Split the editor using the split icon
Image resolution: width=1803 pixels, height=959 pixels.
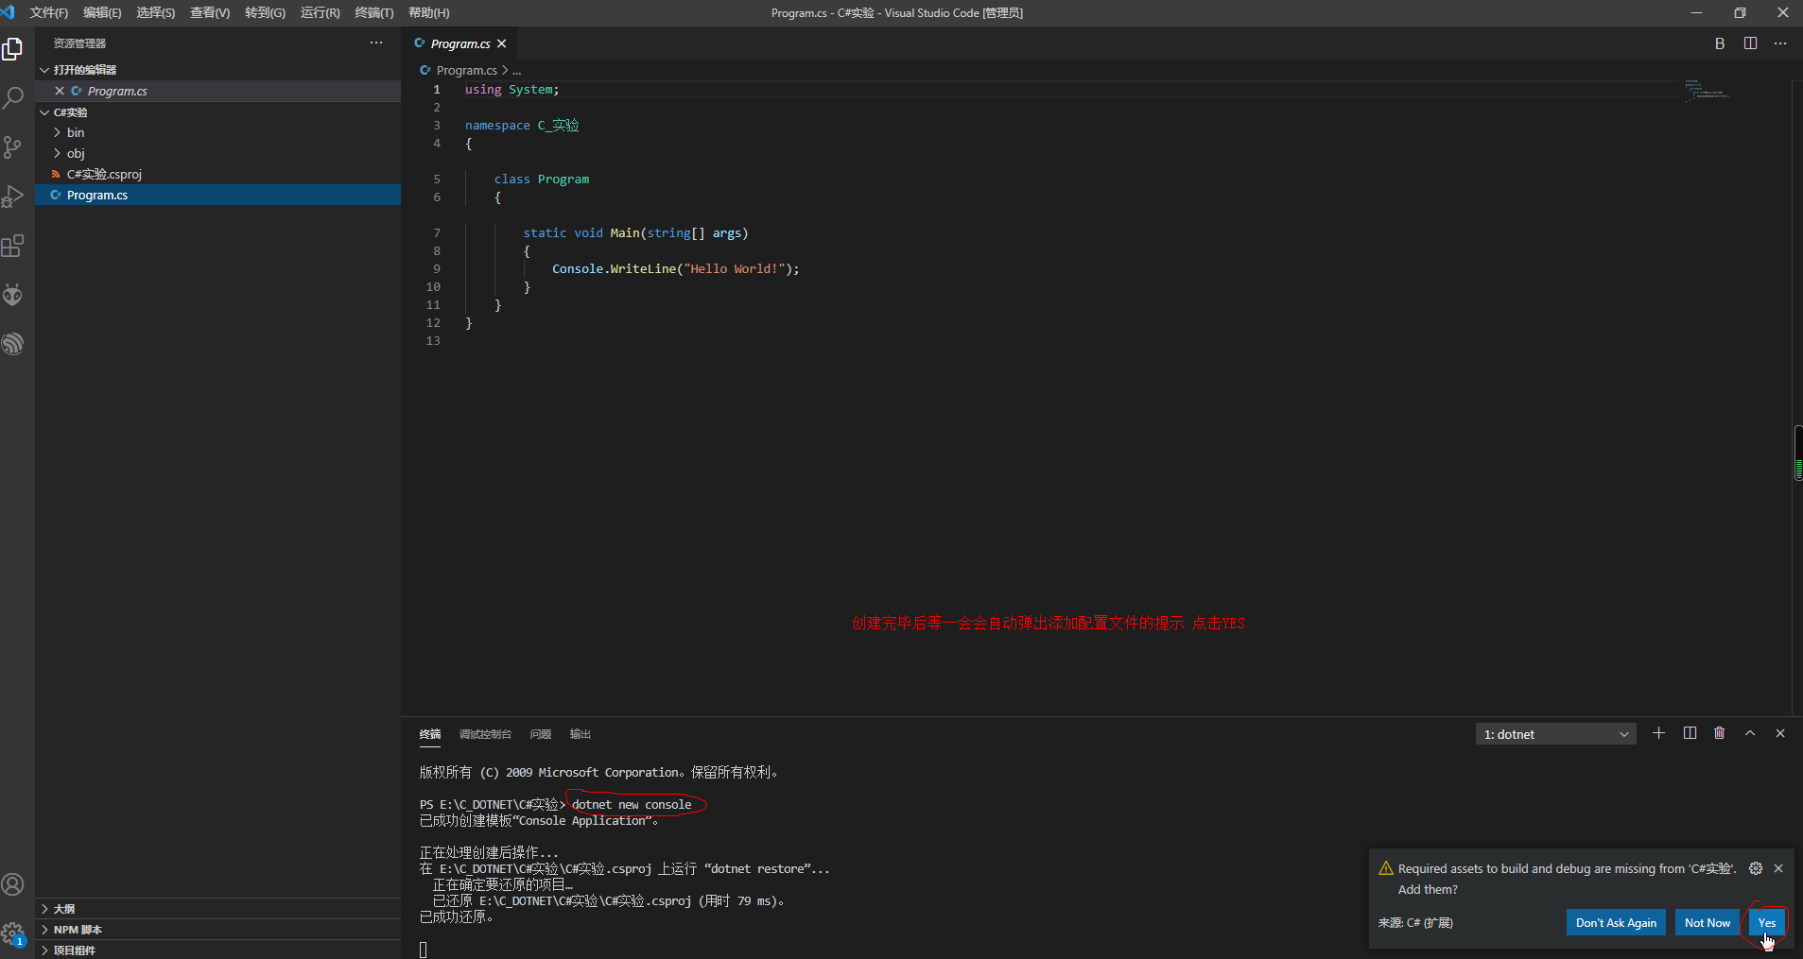coord(1750,43)
